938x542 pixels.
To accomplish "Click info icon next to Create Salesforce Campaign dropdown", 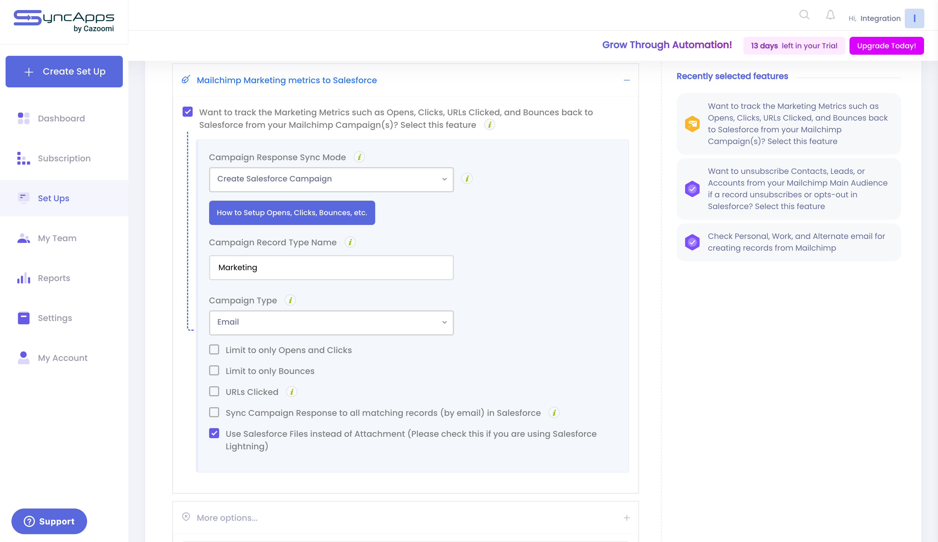I will click(x=467, y=179).
